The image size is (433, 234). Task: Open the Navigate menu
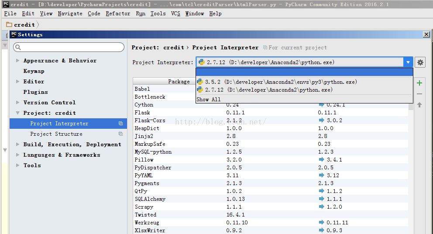pyautogui.click(x=70, y=14)
